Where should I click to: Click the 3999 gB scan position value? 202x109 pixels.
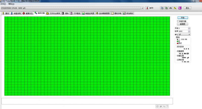pos(185,58)
